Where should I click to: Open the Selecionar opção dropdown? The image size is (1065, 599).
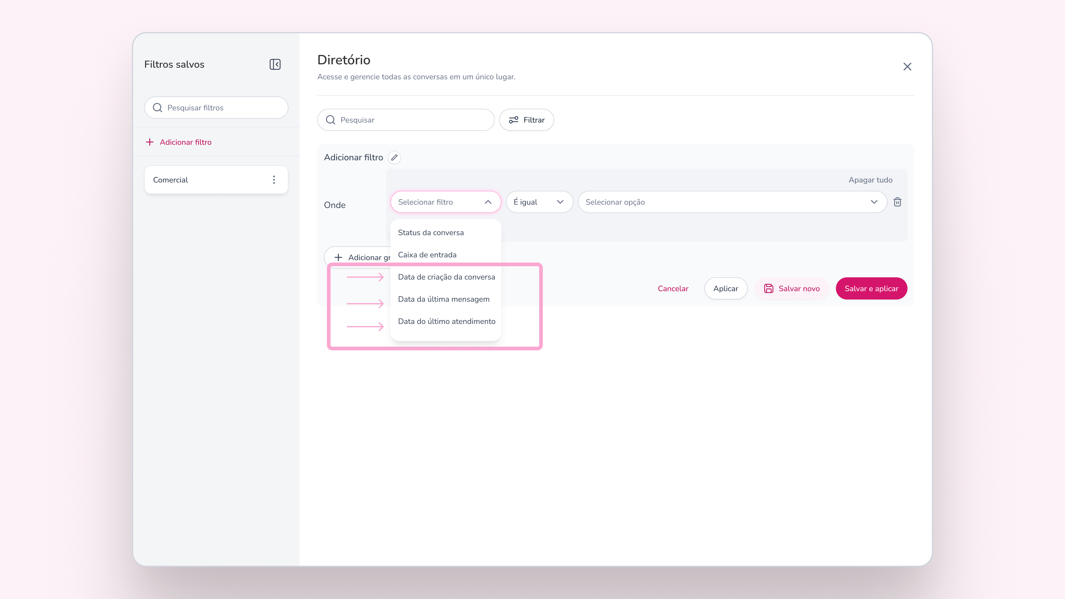click(732, 202)
